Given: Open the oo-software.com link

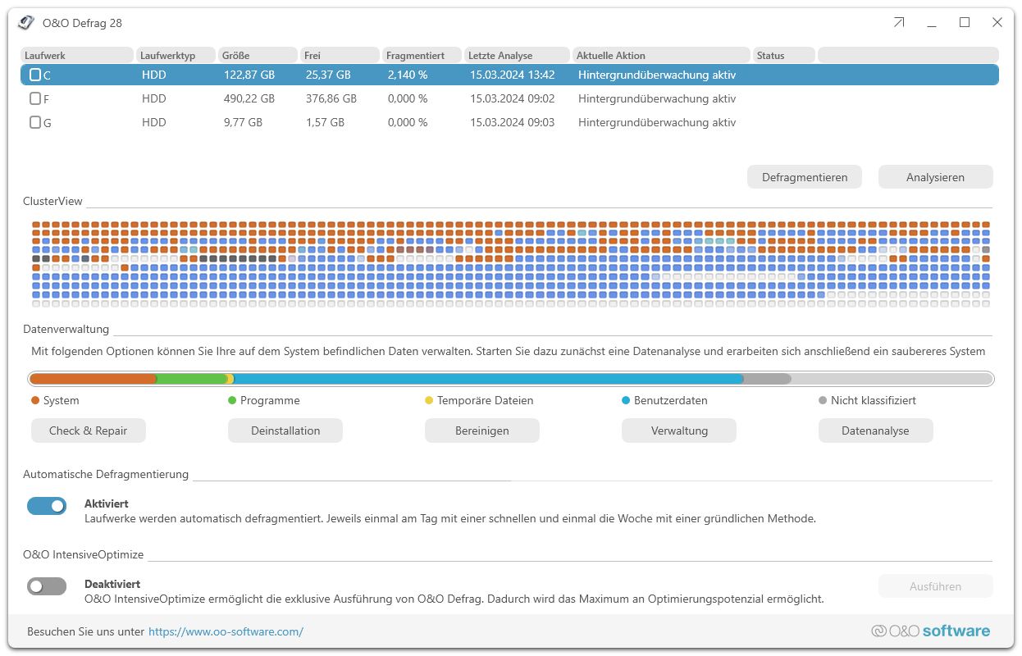Looking at the screenshot, I should (226, 631).
